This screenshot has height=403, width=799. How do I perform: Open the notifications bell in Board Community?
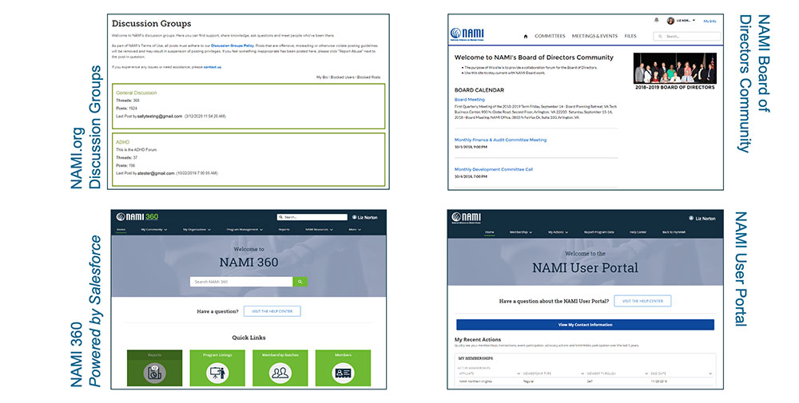coord(656,21)
